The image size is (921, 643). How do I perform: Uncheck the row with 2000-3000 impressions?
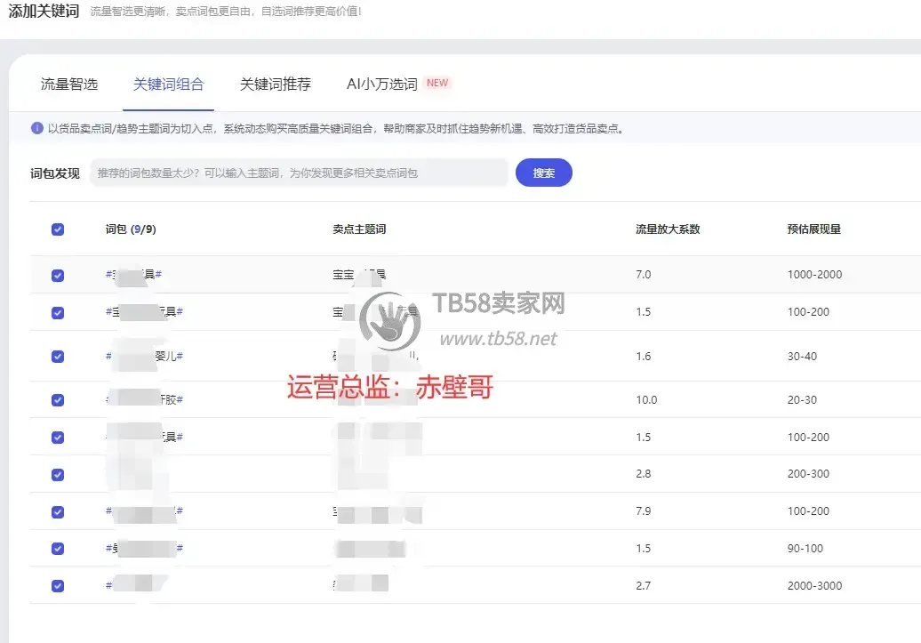coord(58,586)
